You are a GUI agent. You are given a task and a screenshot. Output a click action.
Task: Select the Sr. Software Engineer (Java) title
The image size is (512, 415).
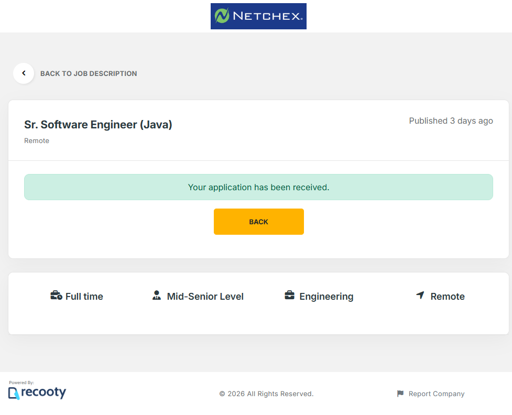98,125
